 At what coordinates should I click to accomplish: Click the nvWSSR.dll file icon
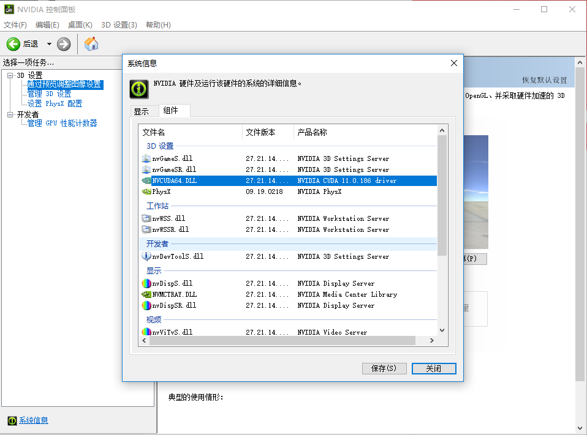coord(146,229)
